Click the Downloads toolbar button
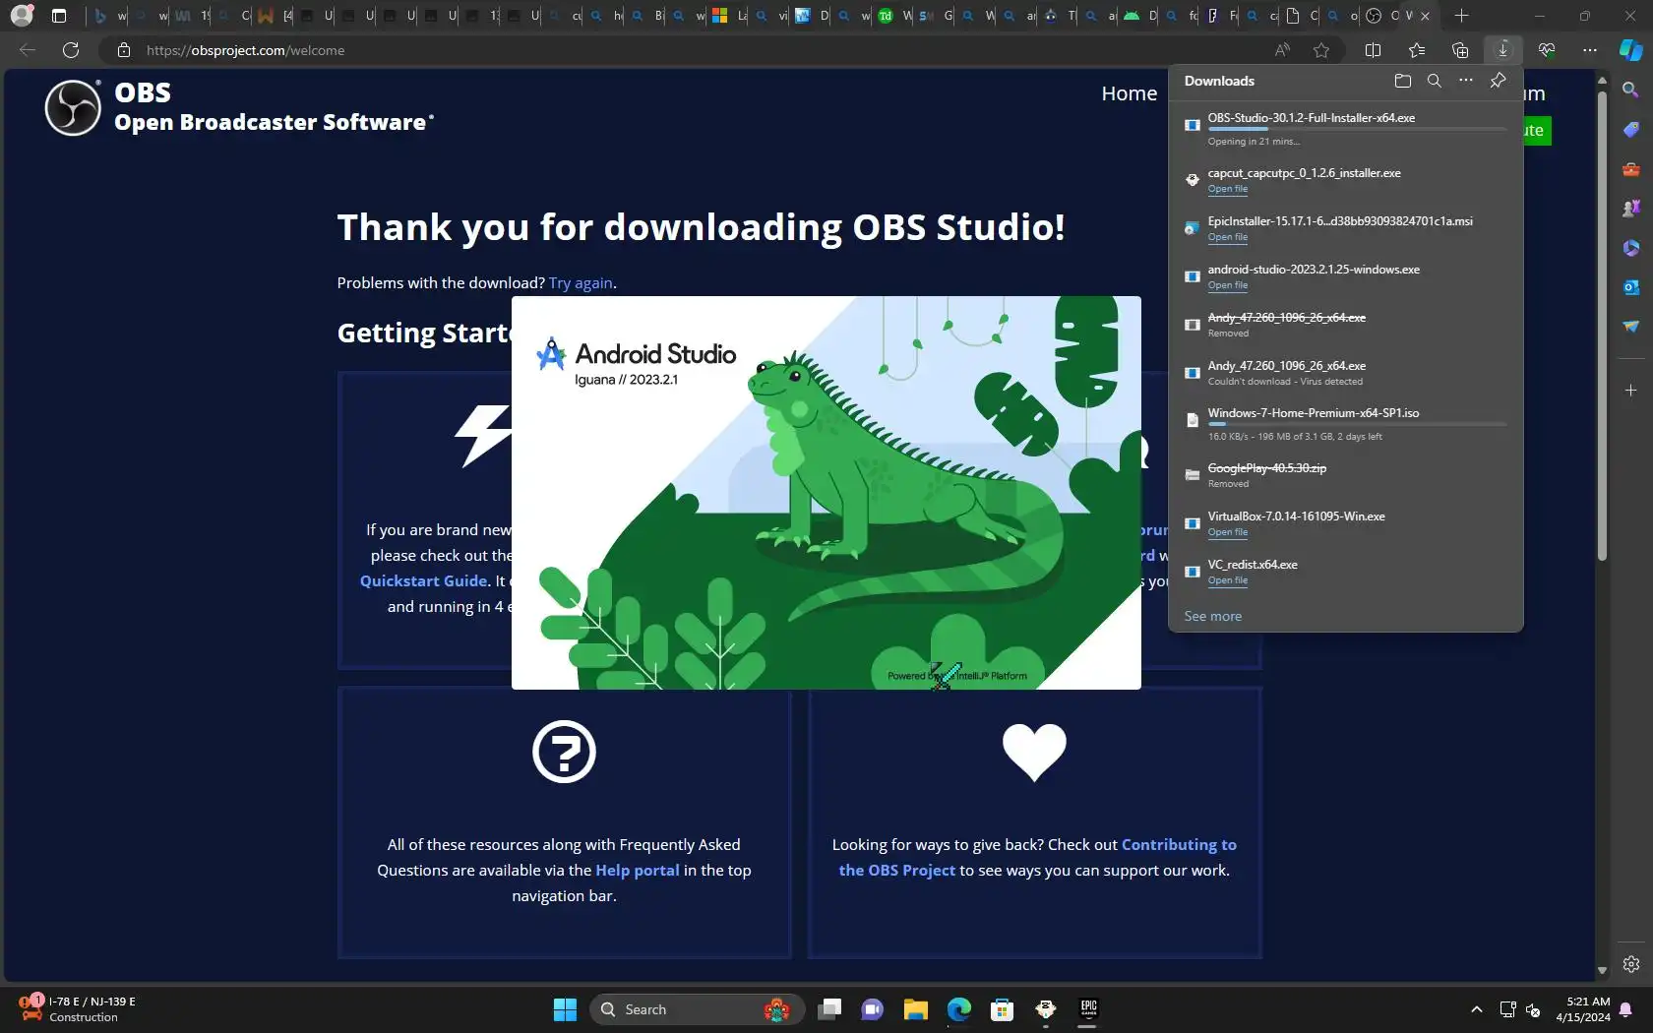Image resolution: width=1653 pixels, height=1033 pixels. click(1502, 50)
